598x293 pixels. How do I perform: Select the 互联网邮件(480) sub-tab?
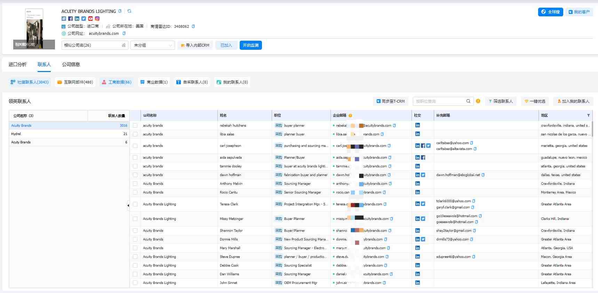tap(75, 82)
